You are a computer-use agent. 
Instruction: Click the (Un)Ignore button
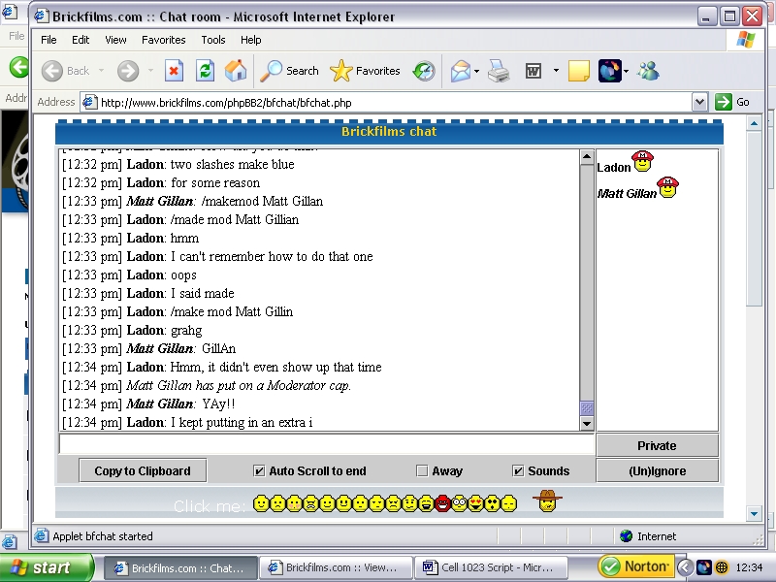657,470
